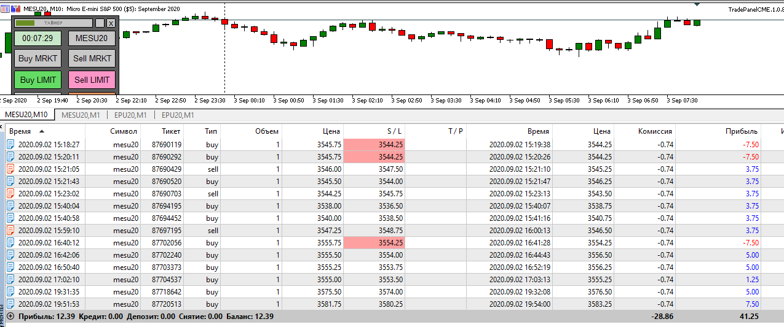Select the open time 2020.09.02 16:40:12
The height and width of the screenshot is (327, 784).
pyautogui.click(x=49, y=242)
